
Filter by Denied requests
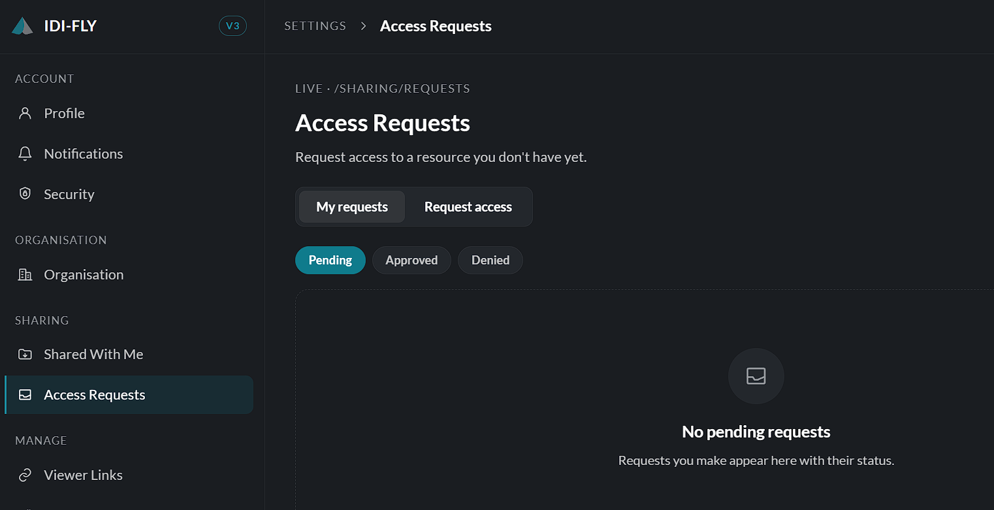tap(490, 260)
